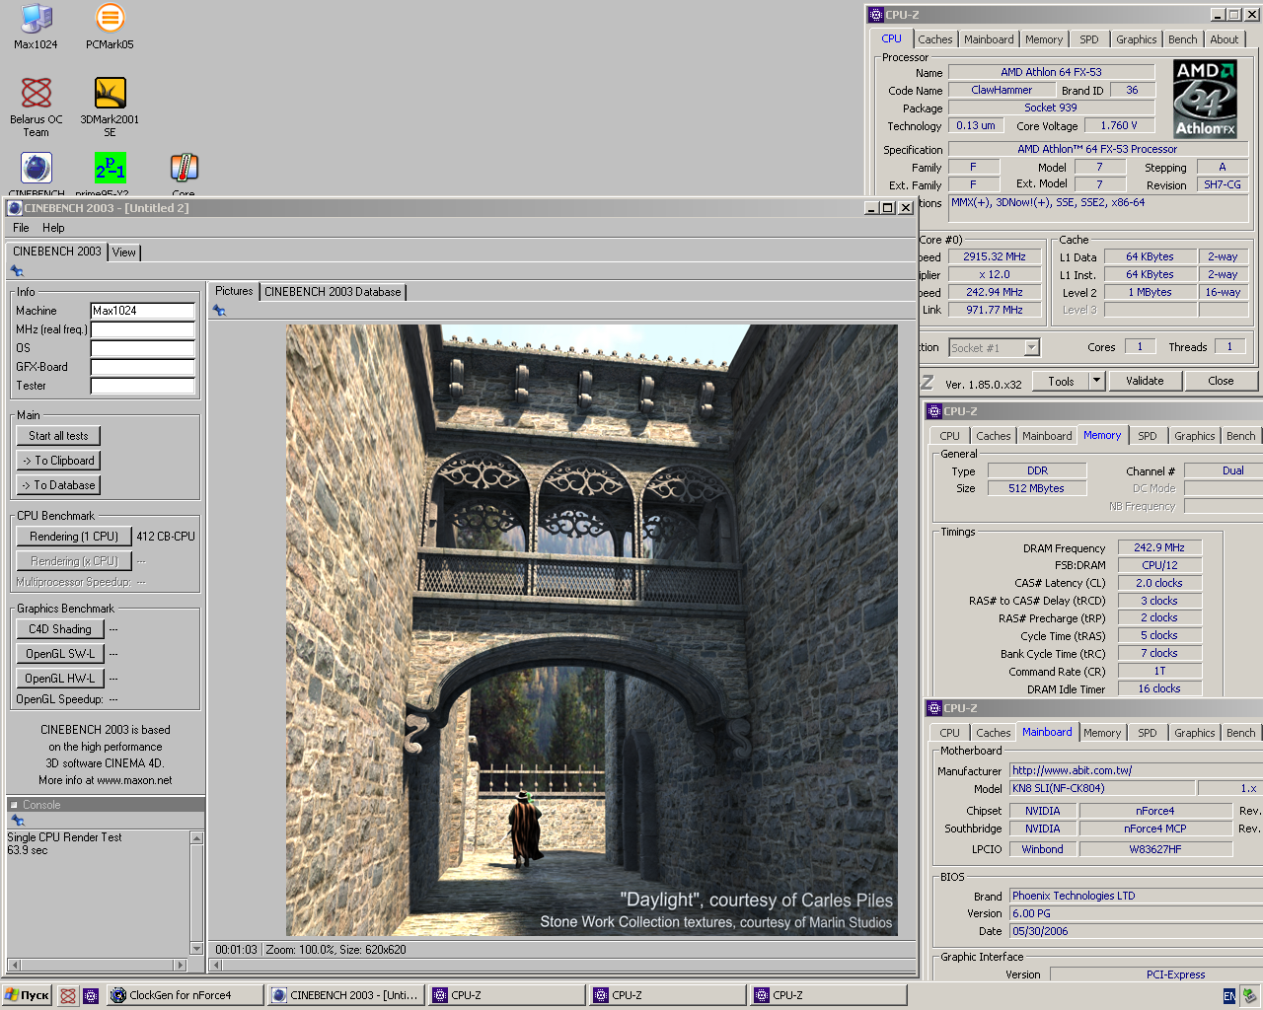Click Close button in CPU-Z
Screen dimensions: 1263x1010
click(x=1221, y=381)
